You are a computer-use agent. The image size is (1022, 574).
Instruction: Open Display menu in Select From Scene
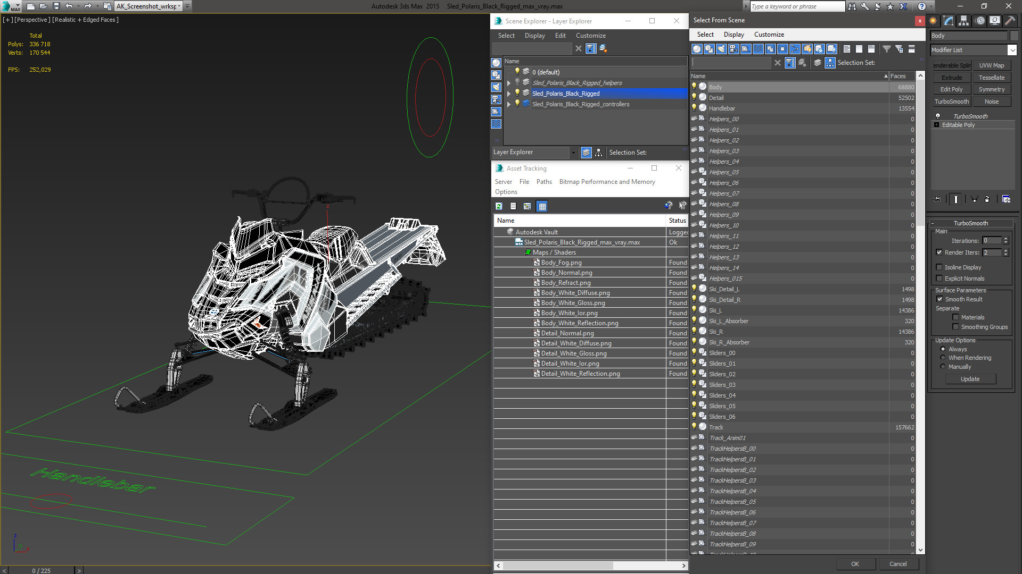click(x=733, y=35)
